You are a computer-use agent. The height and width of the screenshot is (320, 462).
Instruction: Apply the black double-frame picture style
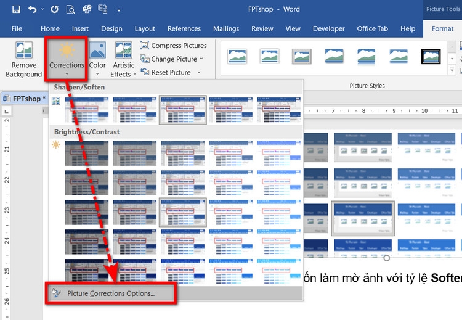click(x=431, y=56)
